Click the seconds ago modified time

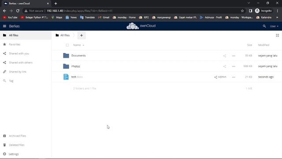pos(266,77)
